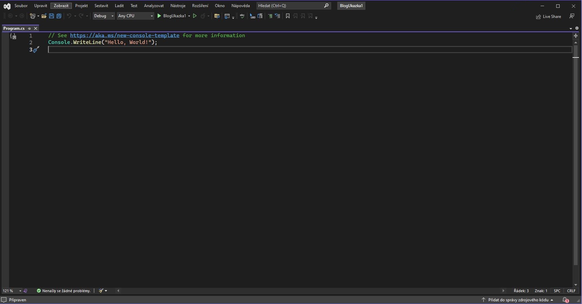Click the Nenašly se žádné problémy status
The image size is (582, 304).
(x=63, y=291)
